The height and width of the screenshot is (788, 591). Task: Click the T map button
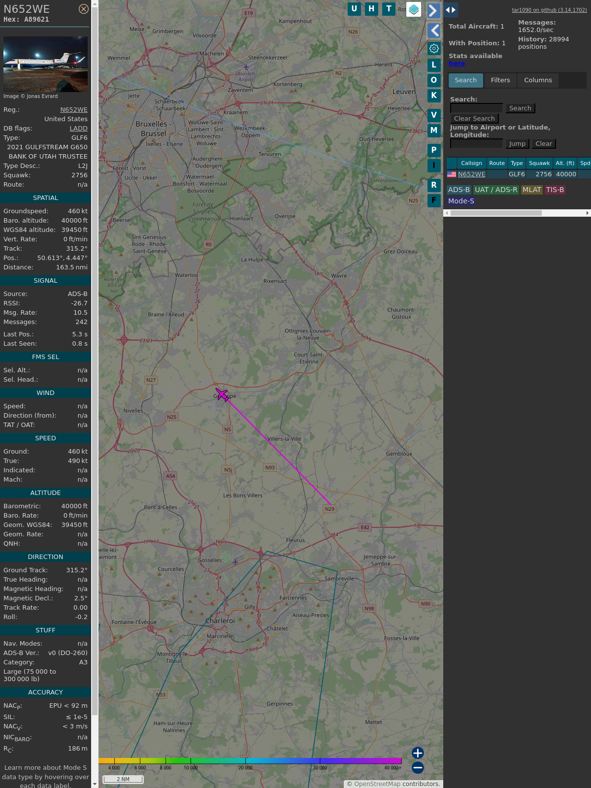tap(389, 9)
